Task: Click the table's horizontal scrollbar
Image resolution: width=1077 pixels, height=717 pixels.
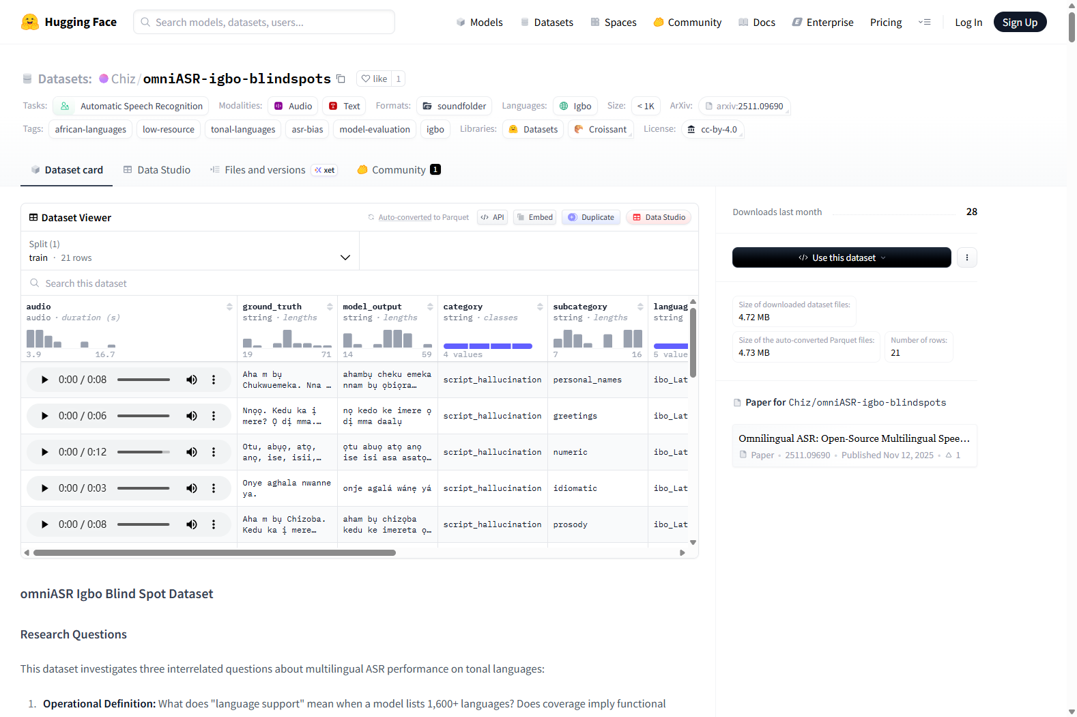Action: 214,552
